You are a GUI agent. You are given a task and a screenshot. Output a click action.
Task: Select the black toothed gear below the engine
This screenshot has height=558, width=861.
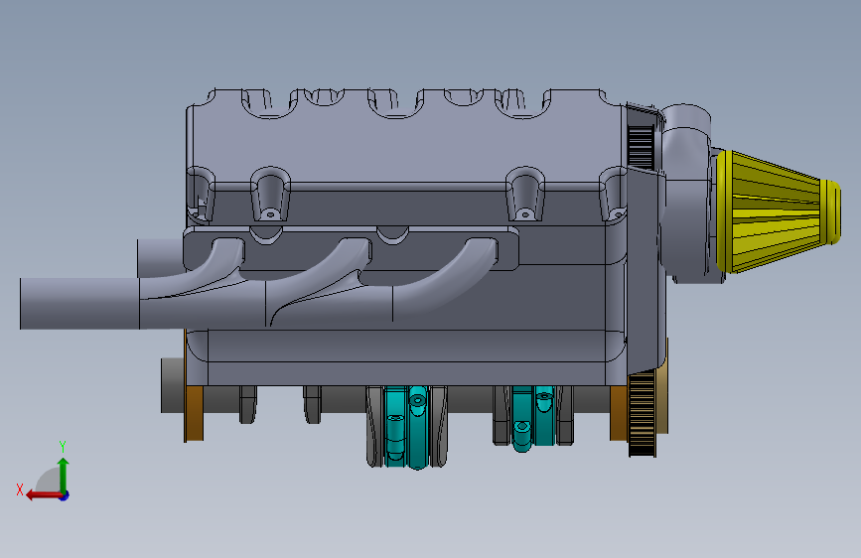click(642, 414)
